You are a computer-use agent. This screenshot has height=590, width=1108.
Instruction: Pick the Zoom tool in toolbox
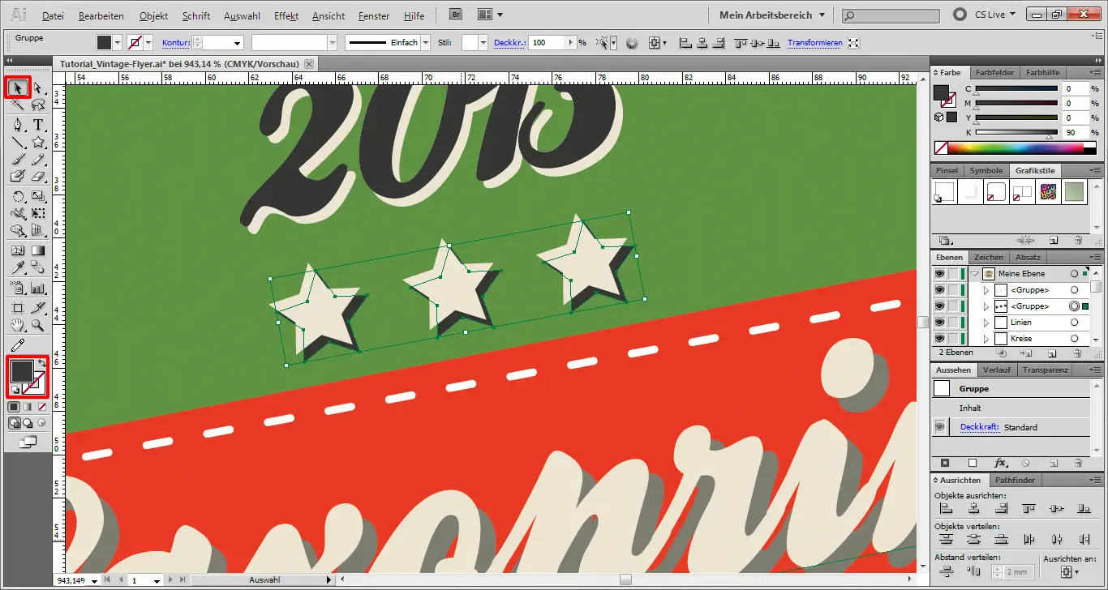click(x=38, y=326)
